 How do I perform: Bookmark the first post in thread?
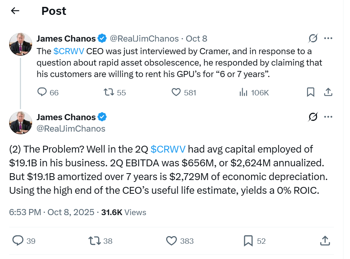(x=311, y=92)
